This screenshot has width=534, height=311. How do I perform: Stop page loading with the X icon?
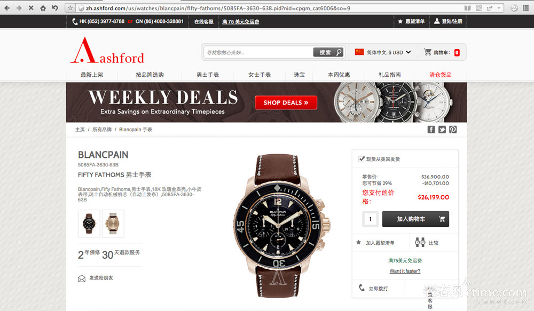(31, 8)
